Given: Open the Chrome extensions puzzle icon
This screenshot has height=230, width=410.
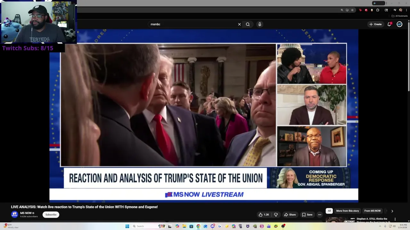Looking at the screenshot, I should (x=378, y=10).
